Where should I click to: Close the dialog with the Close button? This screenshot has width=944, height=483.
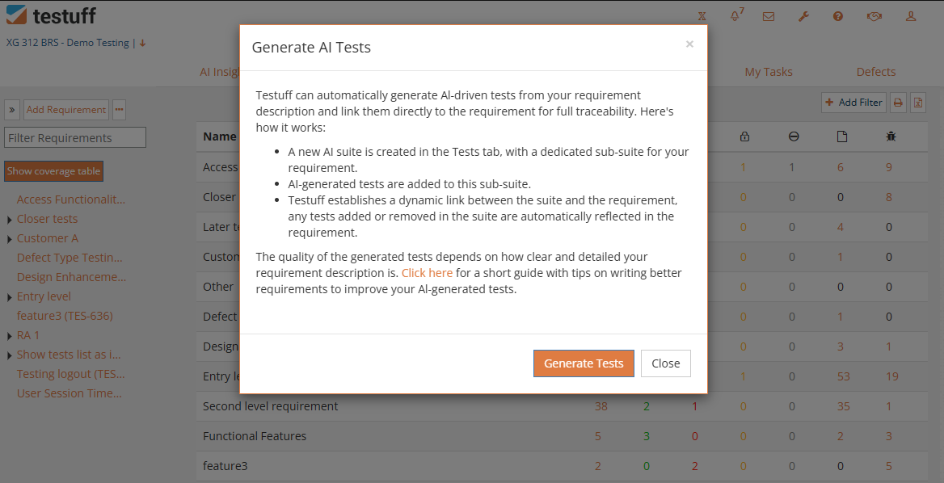(665, 363)
